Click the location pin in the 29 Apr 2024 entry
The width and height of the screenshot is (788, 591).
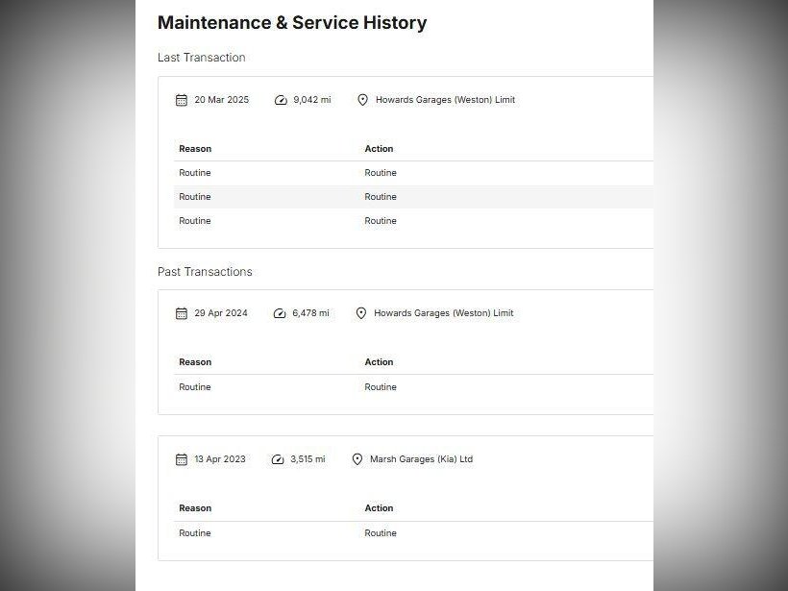point(361,313)
